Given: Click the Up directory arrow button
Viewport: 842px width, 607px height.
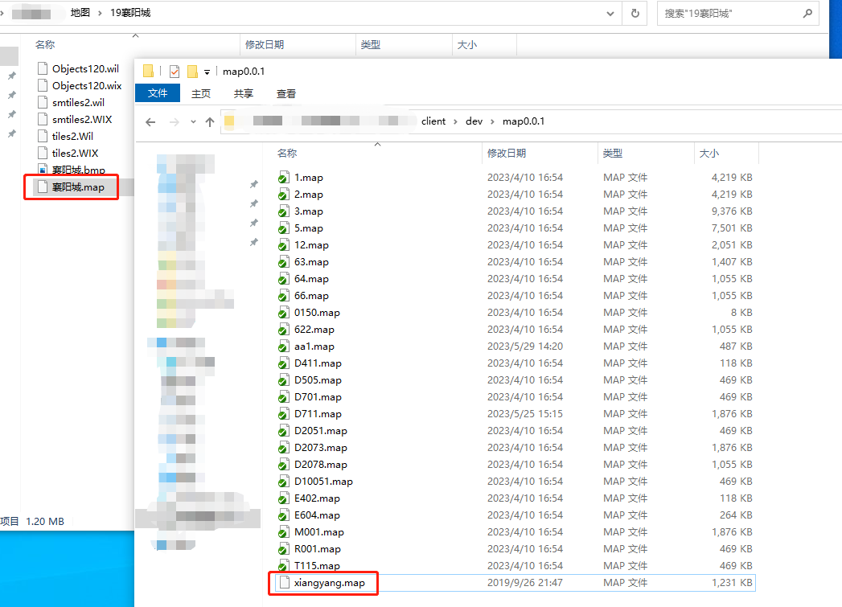Looking at the screenshot, I should pyautogui.click(x=210, y=121).
